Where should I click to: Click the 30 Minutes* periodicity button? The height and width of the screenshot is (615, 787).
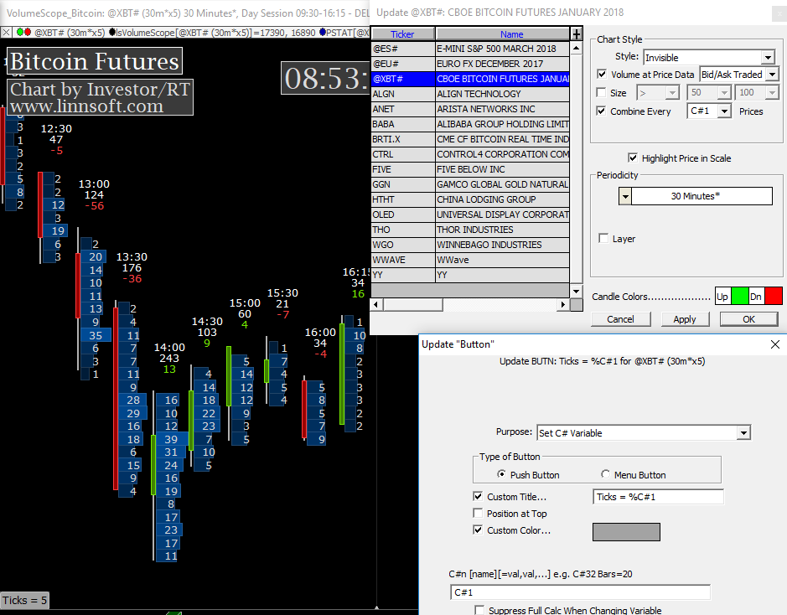(702, 196)
